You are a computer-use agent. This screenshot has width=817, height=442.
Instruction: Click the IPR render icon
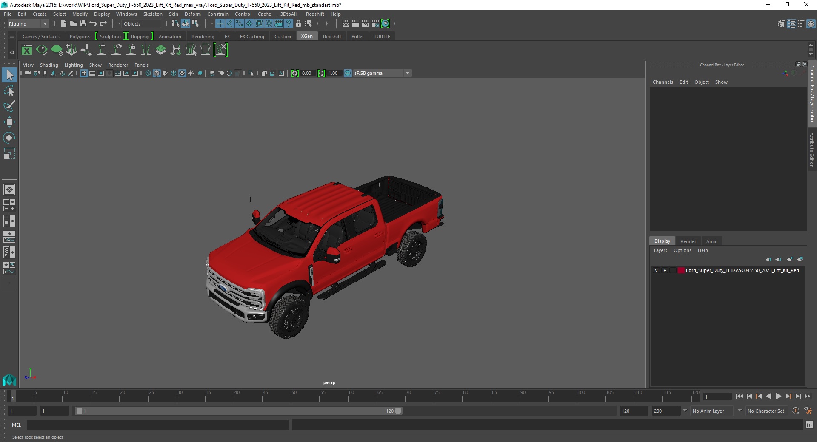[366, 24]
